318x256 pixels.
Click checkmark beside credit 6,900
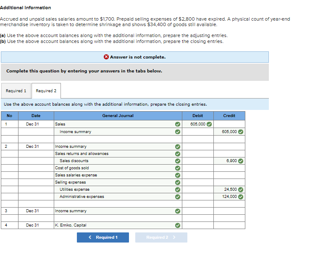pyautogui.click(x=241, y=161)
